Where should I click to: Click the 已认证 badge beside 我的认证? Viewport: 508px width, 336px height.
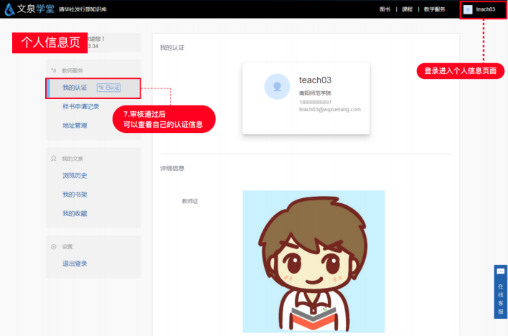pyautogui.click(x=108, y=88)
